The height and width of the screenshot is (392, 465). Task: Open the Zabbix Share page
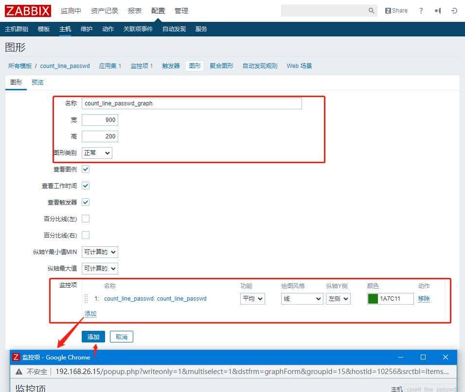pyautogui.click(x=395, y=10)
